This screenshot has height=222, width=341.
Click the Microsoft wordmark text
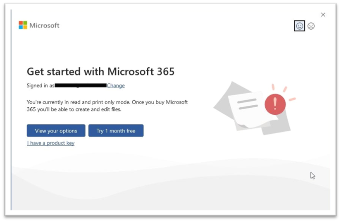tap(44, 25)
